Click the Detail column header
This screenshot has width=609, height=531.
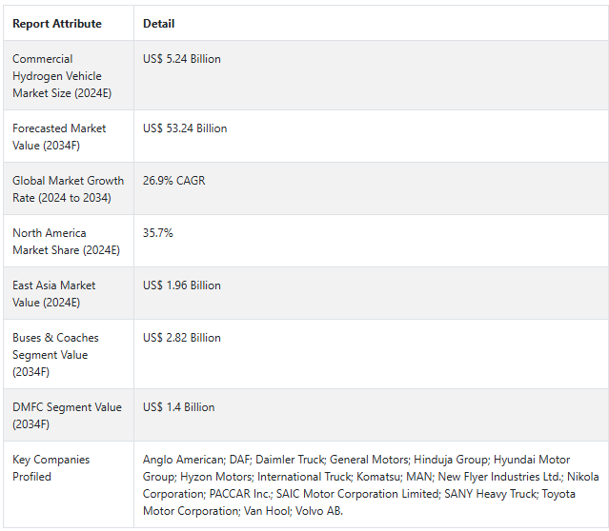point(159,24)
